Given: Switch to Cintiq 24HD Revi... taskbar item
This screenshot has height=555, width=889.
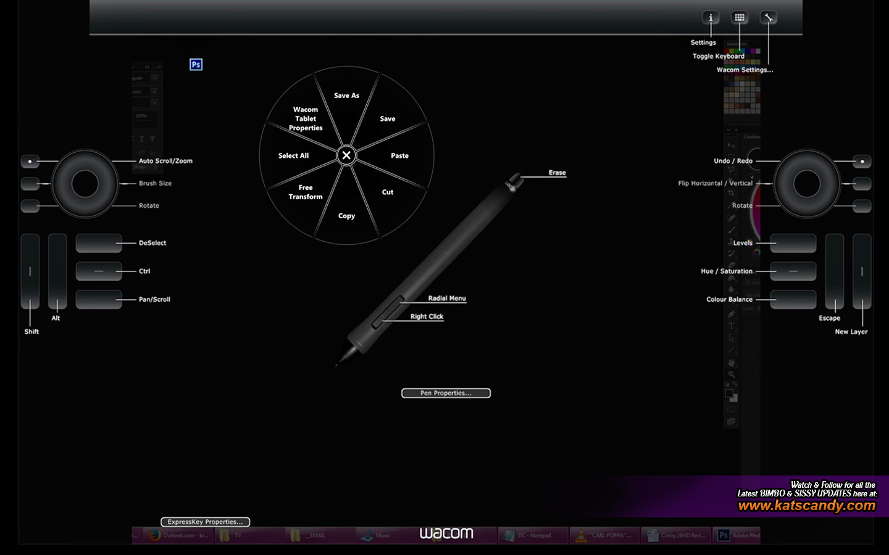Looking at the screenshot, I should [675, 535].
